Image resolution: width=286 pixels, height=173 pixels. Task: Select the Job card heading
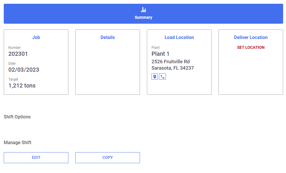click(36, 38)
